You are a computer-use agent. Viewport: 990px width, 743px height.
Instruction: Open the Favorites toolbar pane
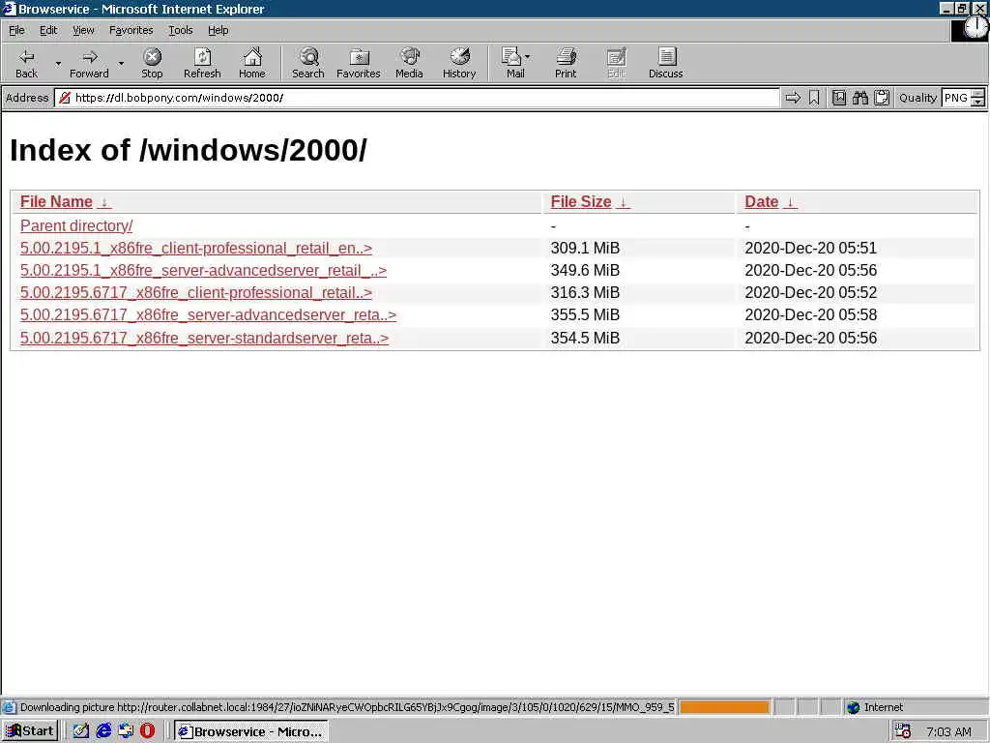tap(359, 63)
